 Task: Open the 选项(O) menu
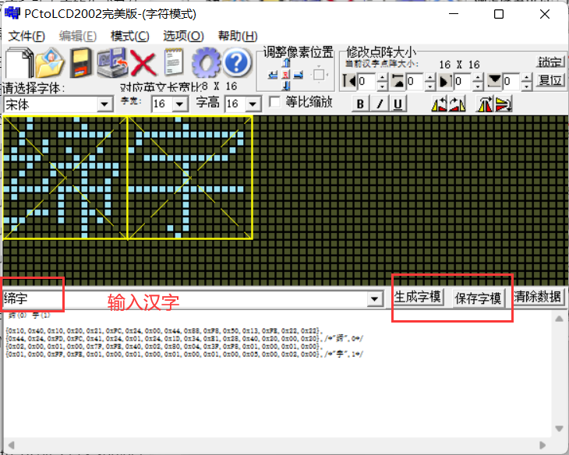(183, 36)
